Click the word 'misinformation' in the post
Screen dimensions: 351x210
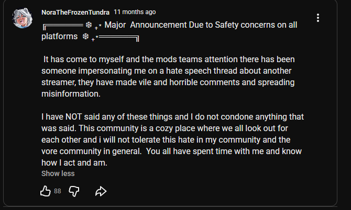click(70, 94)
